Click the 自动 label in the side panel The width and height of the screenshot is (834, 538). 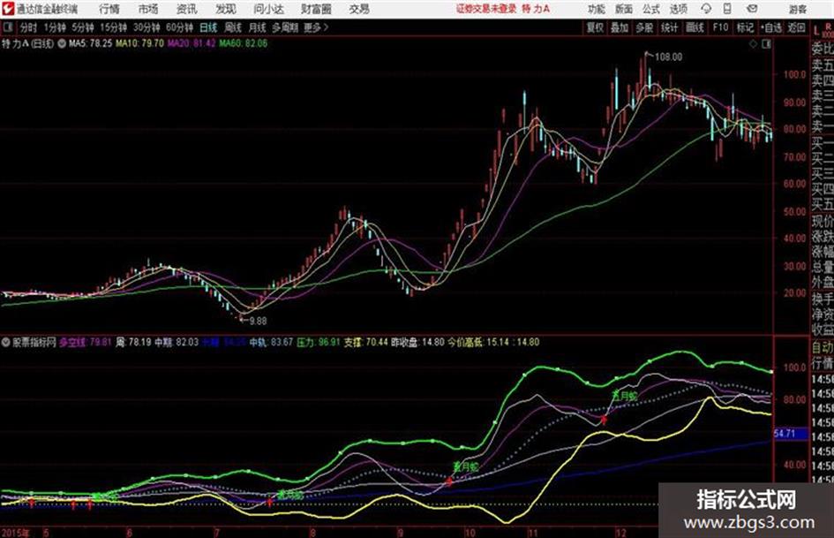tap(823, 347)
